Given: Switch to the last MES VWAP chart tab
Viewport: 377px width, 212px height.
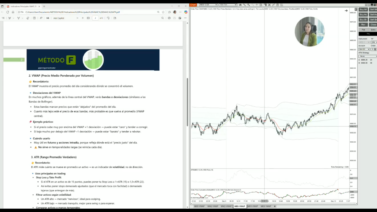Looking at the screenshot, I should coord(266,206).
